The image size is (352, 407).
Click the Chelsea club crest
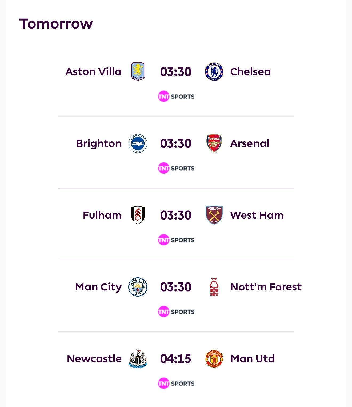pyautogui.click(x=214, y=72)
